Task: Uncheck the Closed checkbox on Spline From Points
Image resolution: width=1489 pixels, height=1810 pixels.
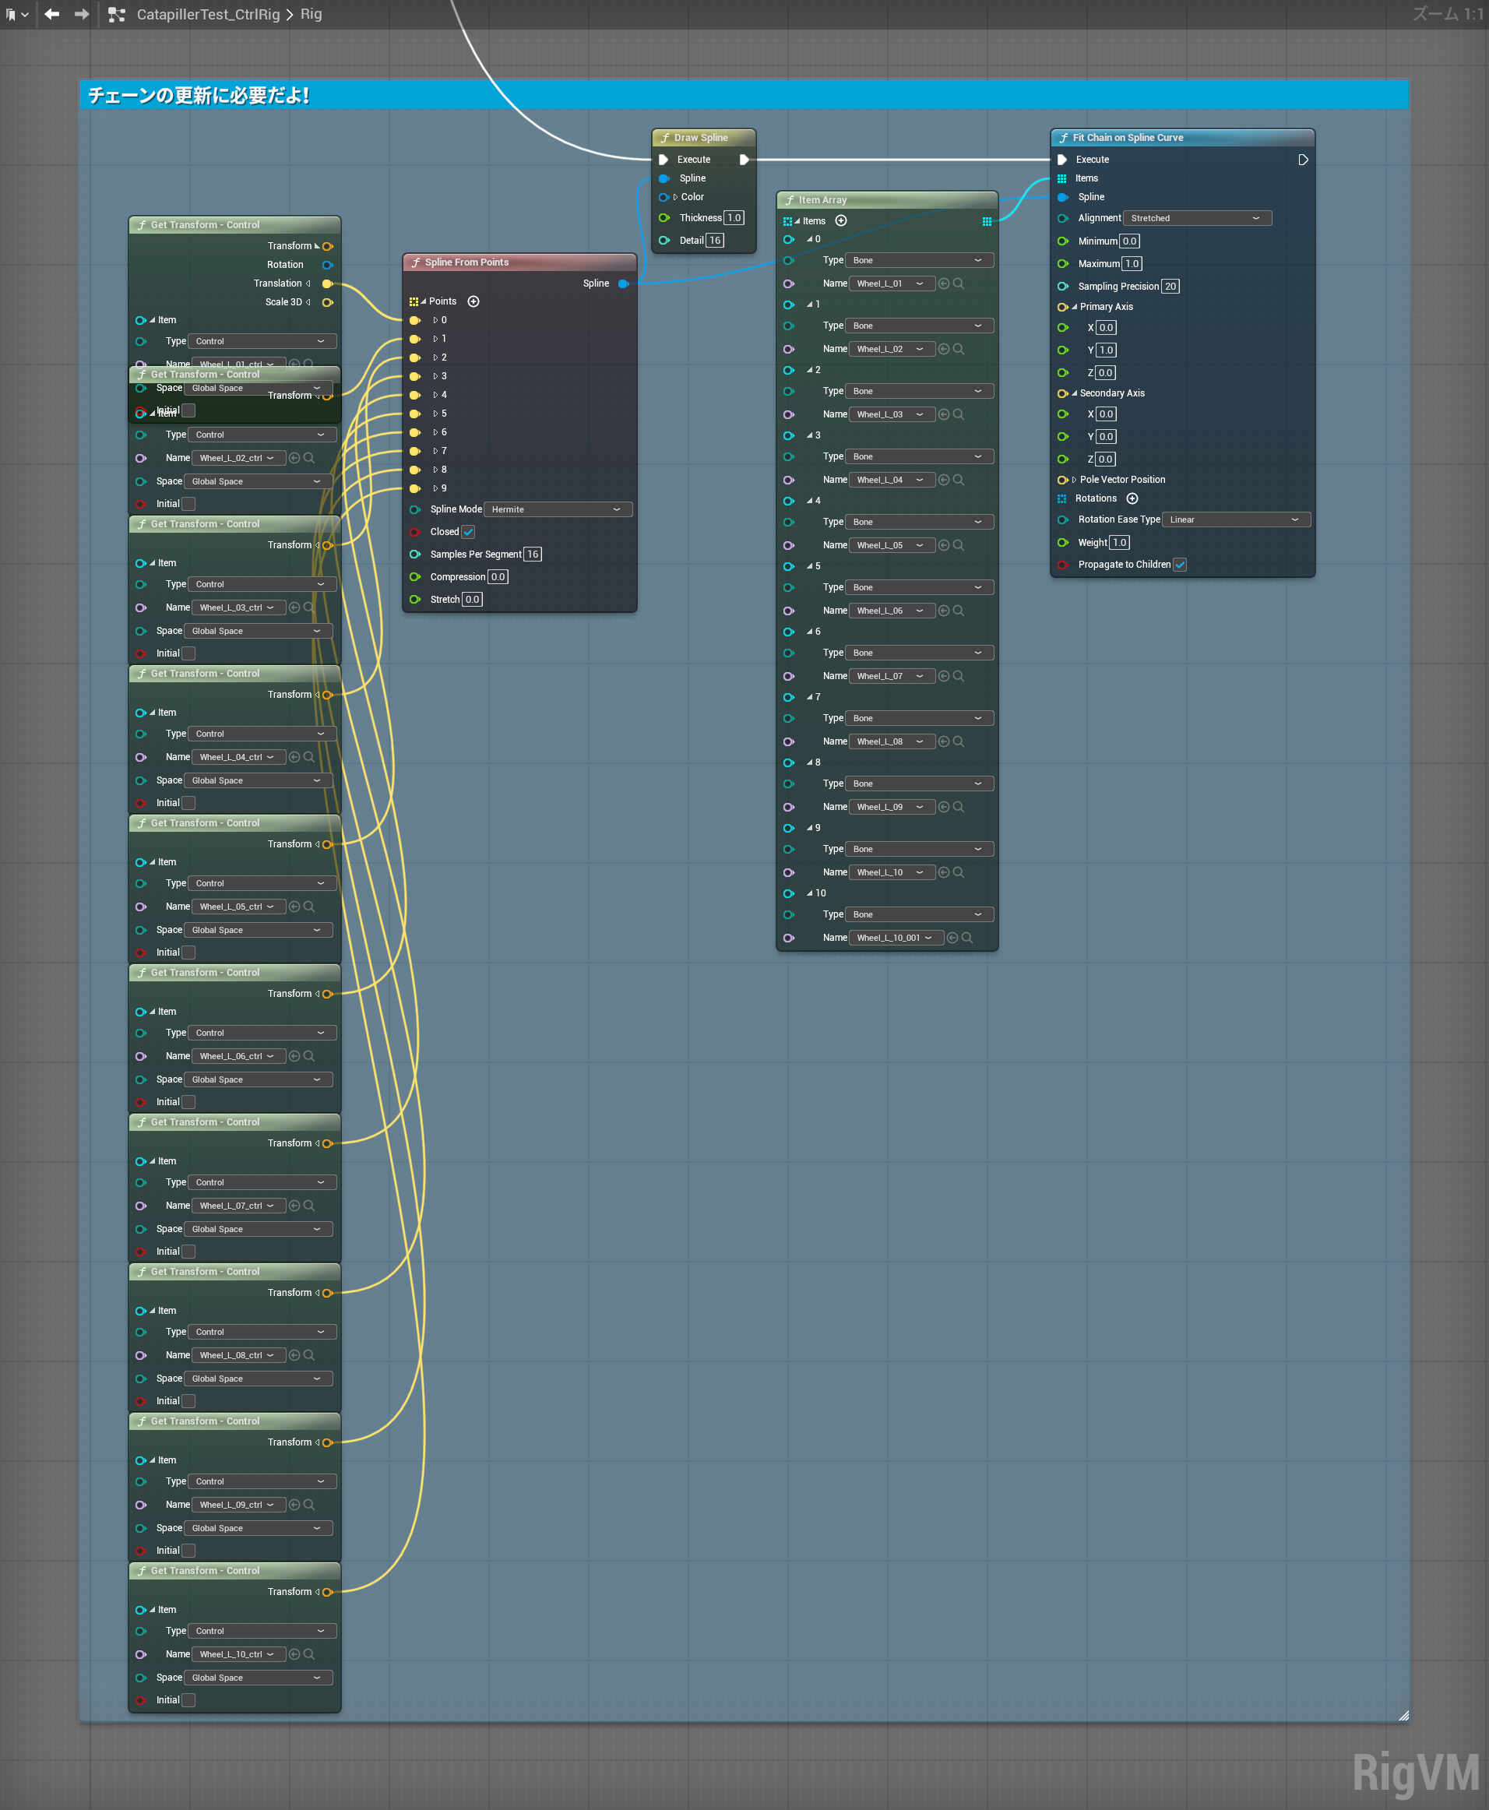Action: pos(468,532)
